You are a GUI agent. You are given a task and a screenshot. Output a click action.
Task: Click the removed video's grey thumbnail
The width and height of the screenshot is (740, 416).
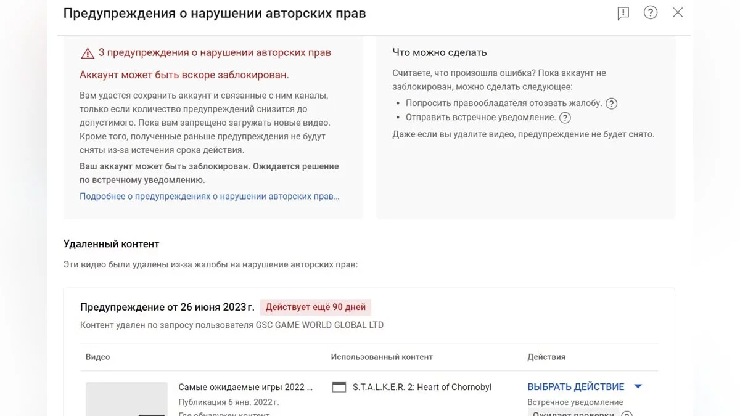(126, 399)
